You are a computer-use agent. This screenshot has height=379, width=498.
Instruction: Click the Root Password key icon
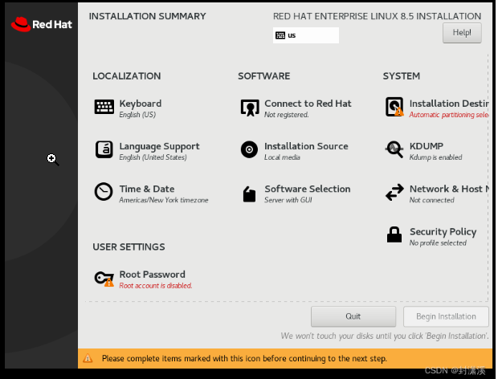(104, 278)
